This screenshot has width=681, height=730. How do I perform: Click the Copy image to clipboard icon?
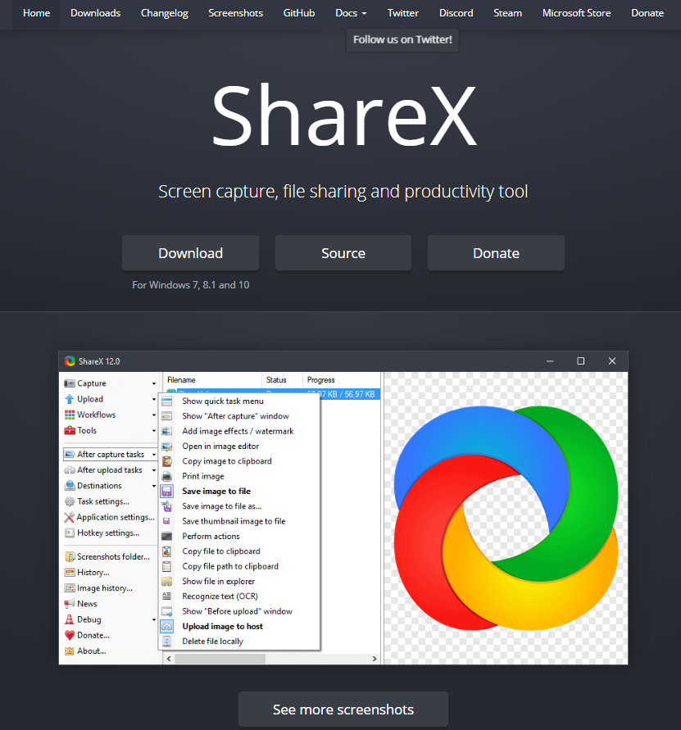click(166, 461)
